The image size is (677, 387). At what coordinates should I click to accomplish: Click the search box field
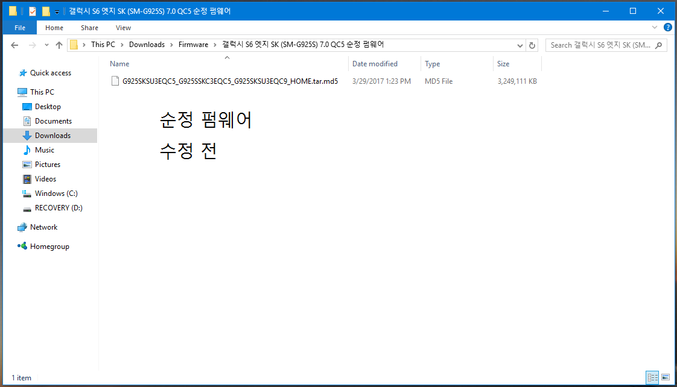click(x=600, y=45)
